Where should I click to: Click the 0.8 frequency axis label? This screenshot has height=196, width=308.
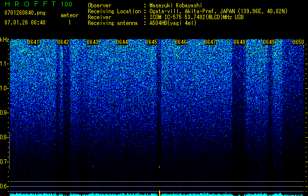tap(3, 137)
